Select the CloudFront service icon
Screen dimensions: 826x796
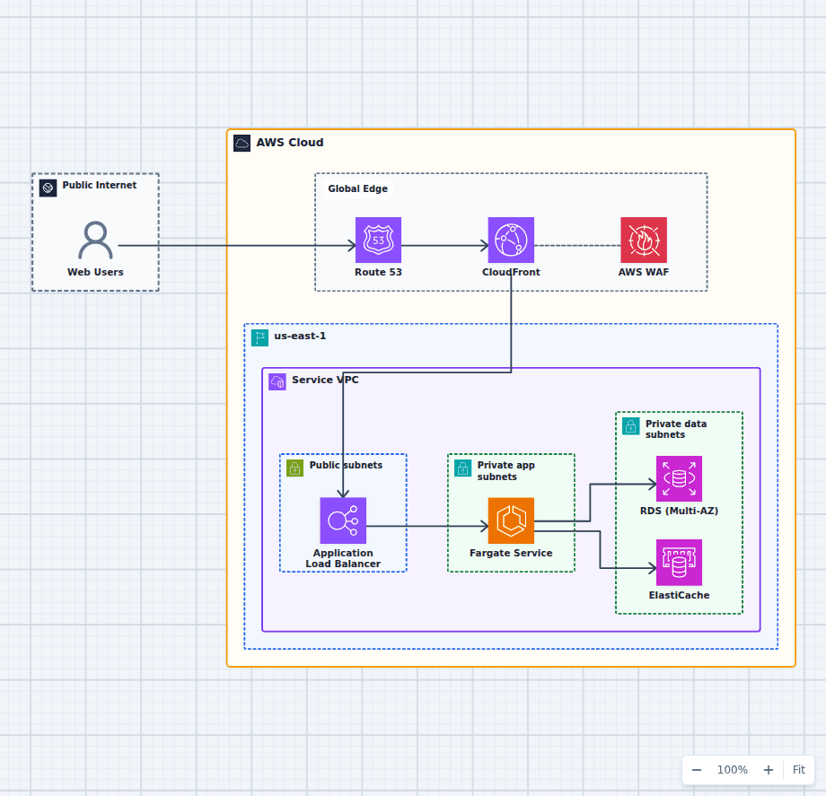[x=511, y=241]
